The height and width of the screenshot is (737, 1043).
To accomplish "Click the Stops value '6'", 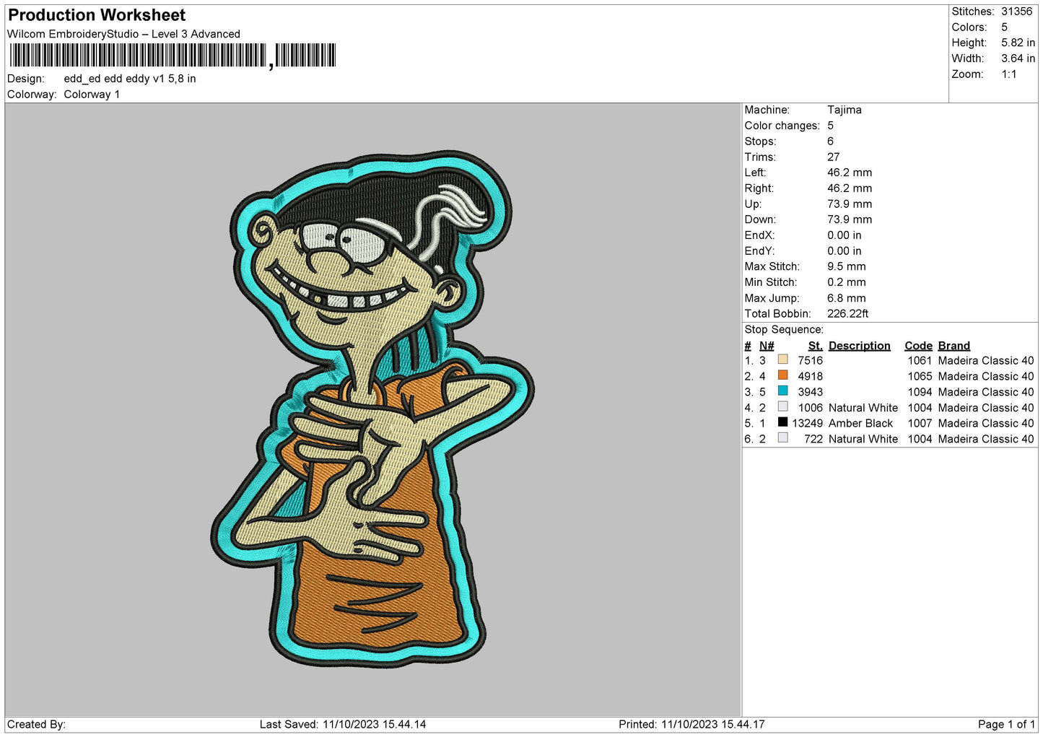I will 830,141.
